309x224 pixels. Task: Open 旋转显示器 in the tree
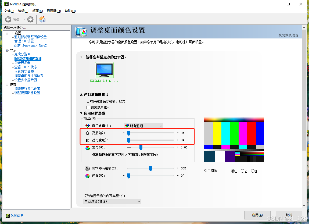[22, 63]
